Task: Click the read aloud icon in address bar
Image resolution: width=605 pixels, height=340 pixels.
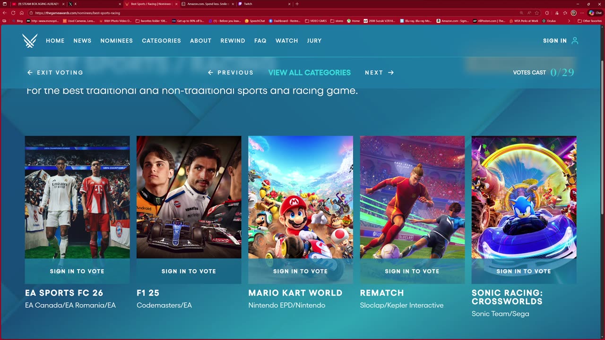Action: tap(529, 13)
